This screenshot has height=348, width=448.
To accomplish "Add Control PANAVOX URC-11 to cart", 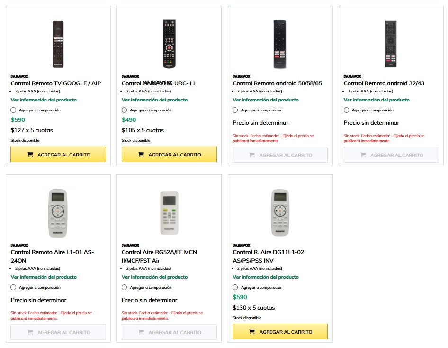I will coord(169,155).
